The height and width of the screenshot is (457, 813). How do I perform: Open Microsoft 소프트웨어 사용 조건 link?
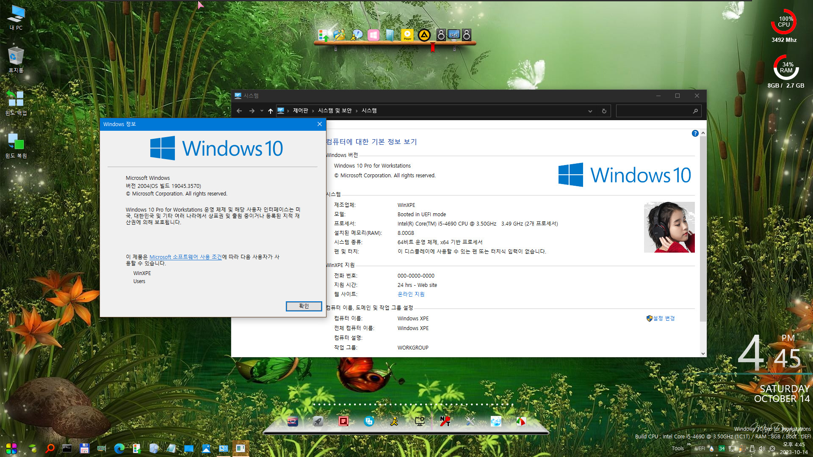coord(185,257)
